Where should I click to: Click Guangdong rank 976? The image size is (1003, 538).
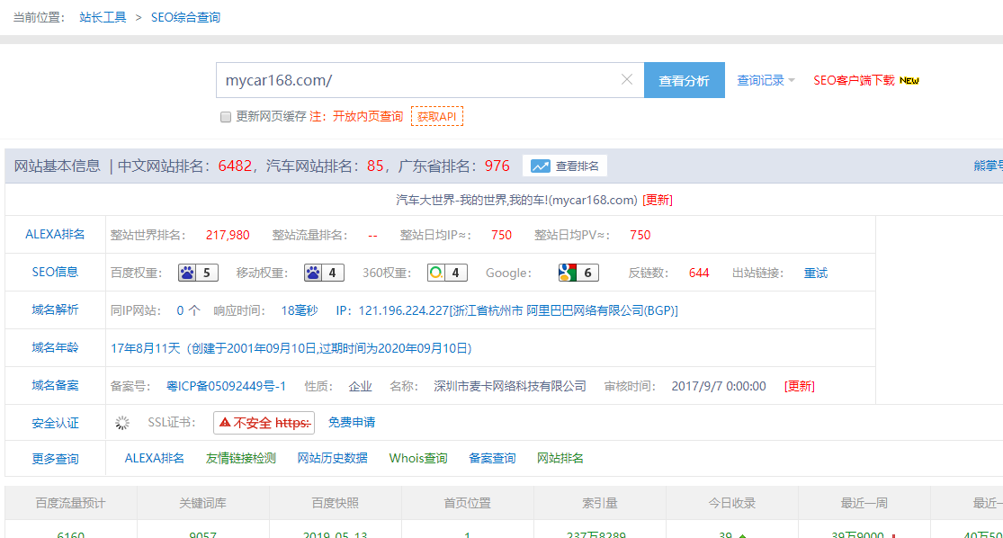(x=497, y=166)
